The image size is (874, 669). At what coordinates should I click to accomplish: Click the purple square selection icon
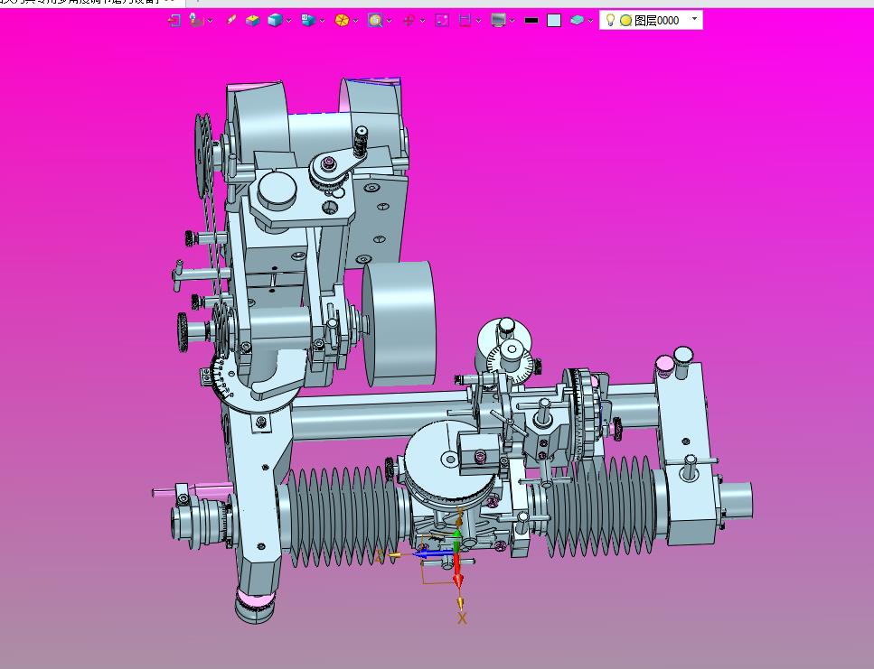tap(442, 21)
